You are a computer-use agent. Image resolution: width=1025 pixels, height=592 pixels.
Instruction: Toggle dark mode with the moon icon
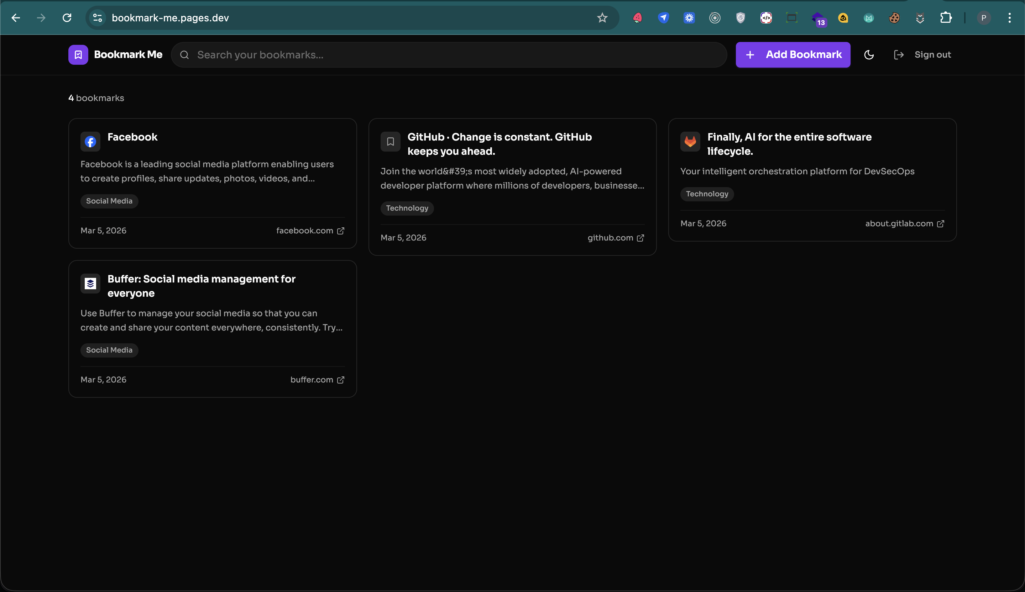pos(869,55)
